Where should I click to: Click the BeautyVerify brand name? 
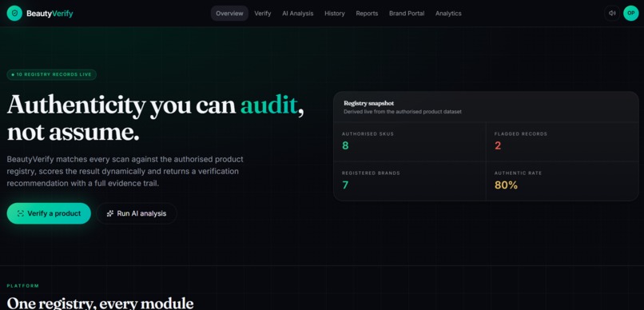50,14
